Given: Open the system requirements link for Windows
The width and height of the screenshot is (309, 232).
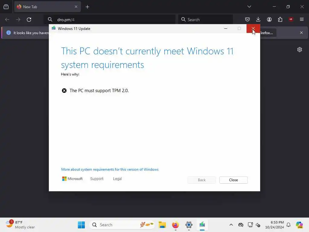Looking at the screenshot, I should coord(110,169).
